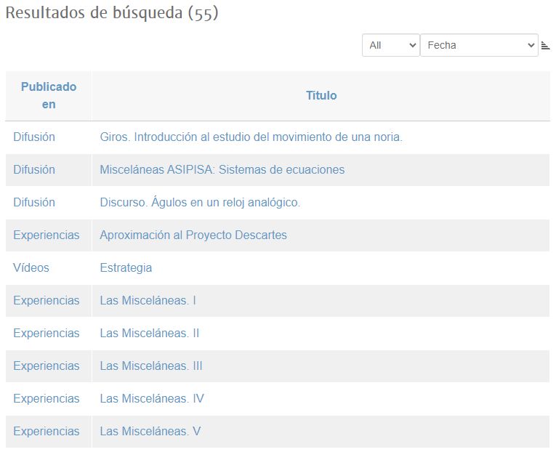This screenshot has height=452, width=556.
Task: Open the All results count dropdown
Action: pos(390,45)
